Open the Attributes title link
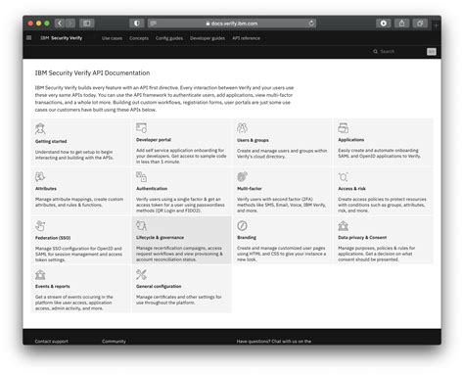The width and height of the screenshot is (464, 375). [46, 189]
